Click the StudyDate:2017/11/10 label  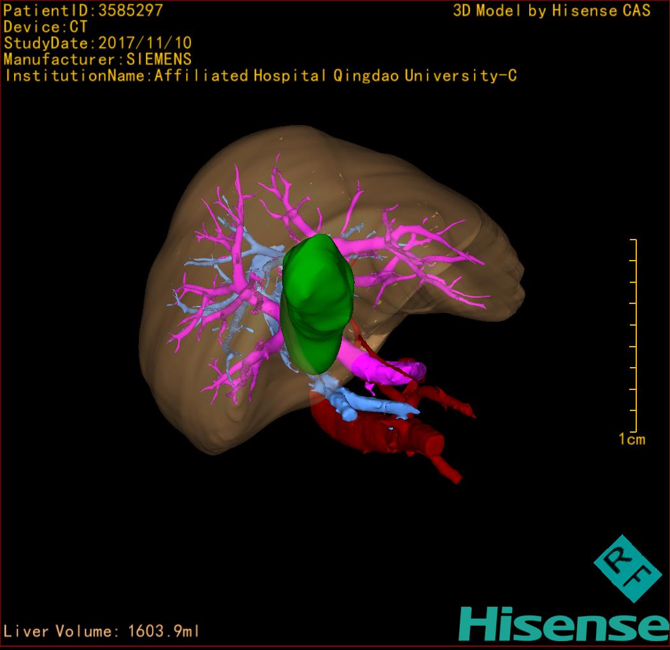click(97, 43)
